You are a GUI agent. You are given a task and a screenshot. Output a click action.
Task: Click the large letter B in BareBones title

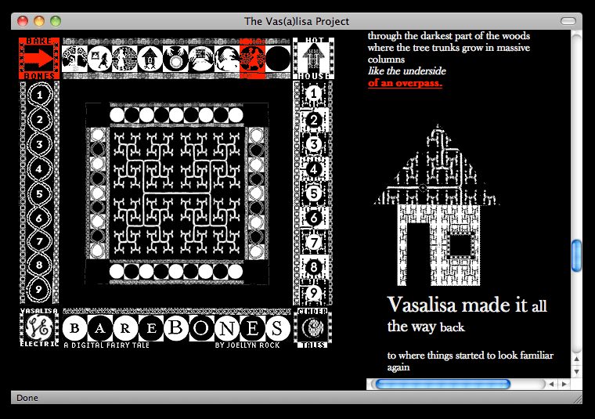pos(177,327)
